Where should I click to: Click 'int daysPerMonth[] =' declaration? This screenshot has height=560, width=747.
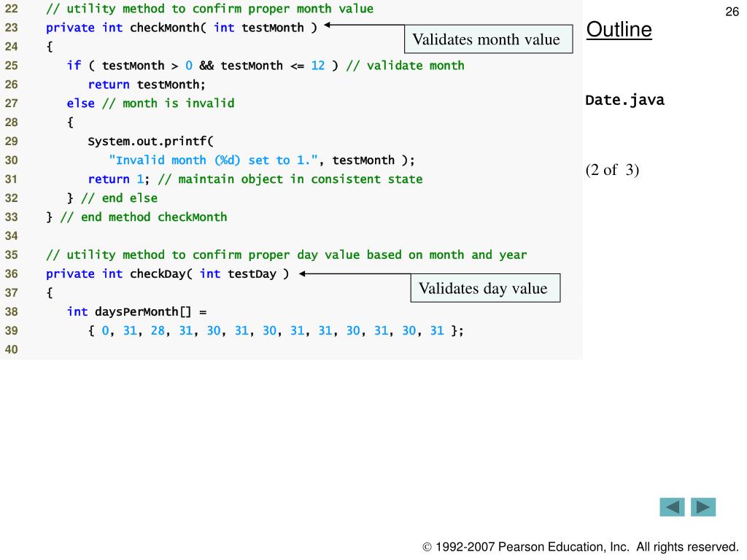[136, 312]
